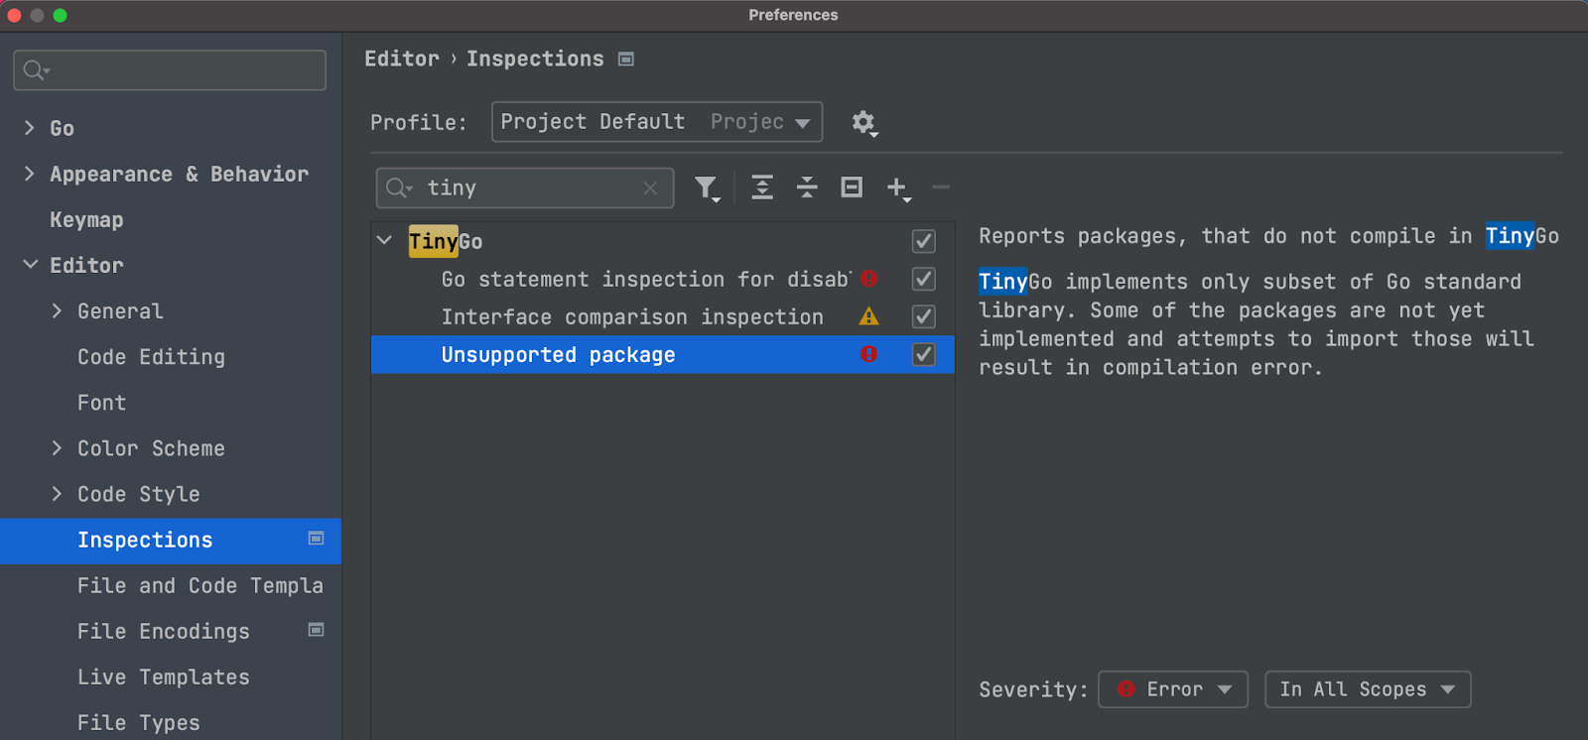Click the Expand All icon in toolbar
The image size is (1588, 740).
point(762,187)
